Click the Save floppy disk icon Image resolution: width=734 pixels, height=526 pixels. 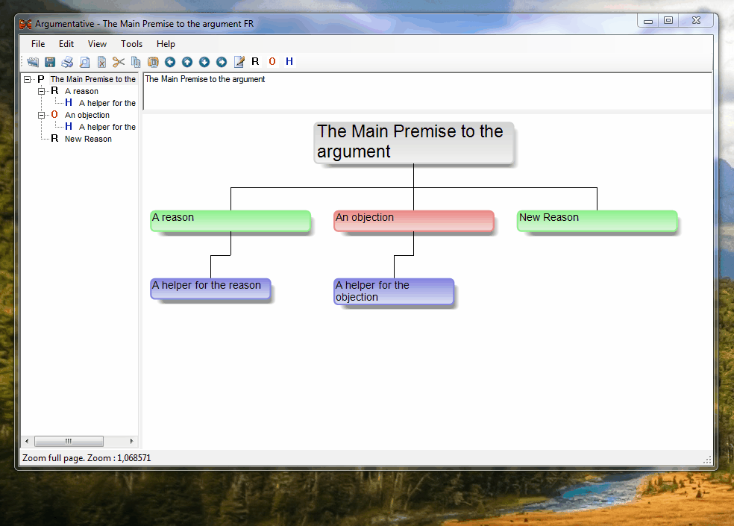50,62
